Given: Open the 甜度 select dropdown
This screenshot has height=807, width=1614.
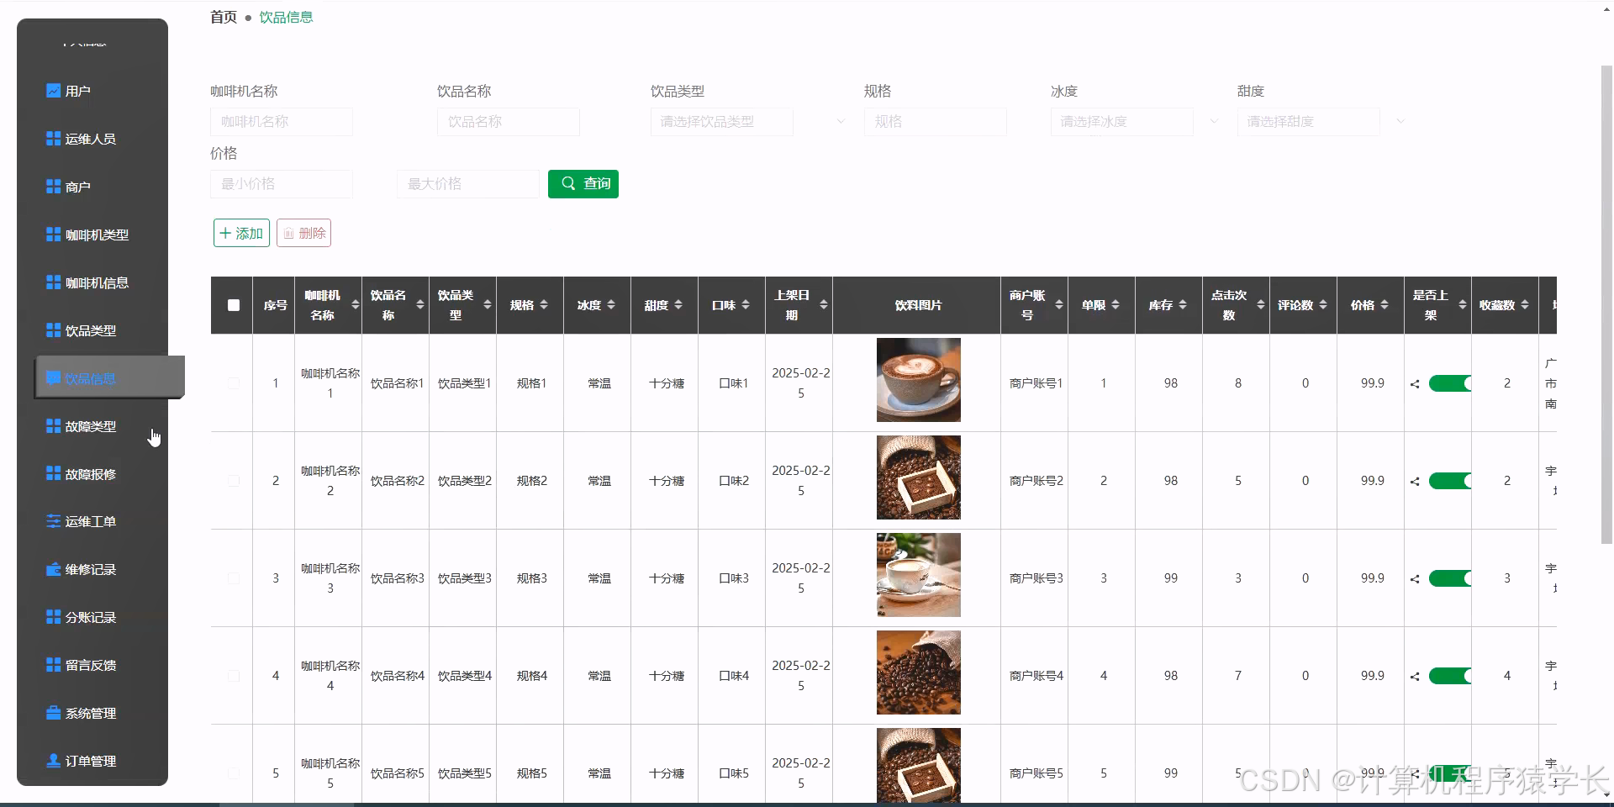Looking at the screenshot, I should [1308, 122].
